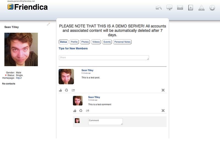Viewport: 220px width, 142px height.
Task: Click the round down-arrow icon in header
Action: point(212,8)
